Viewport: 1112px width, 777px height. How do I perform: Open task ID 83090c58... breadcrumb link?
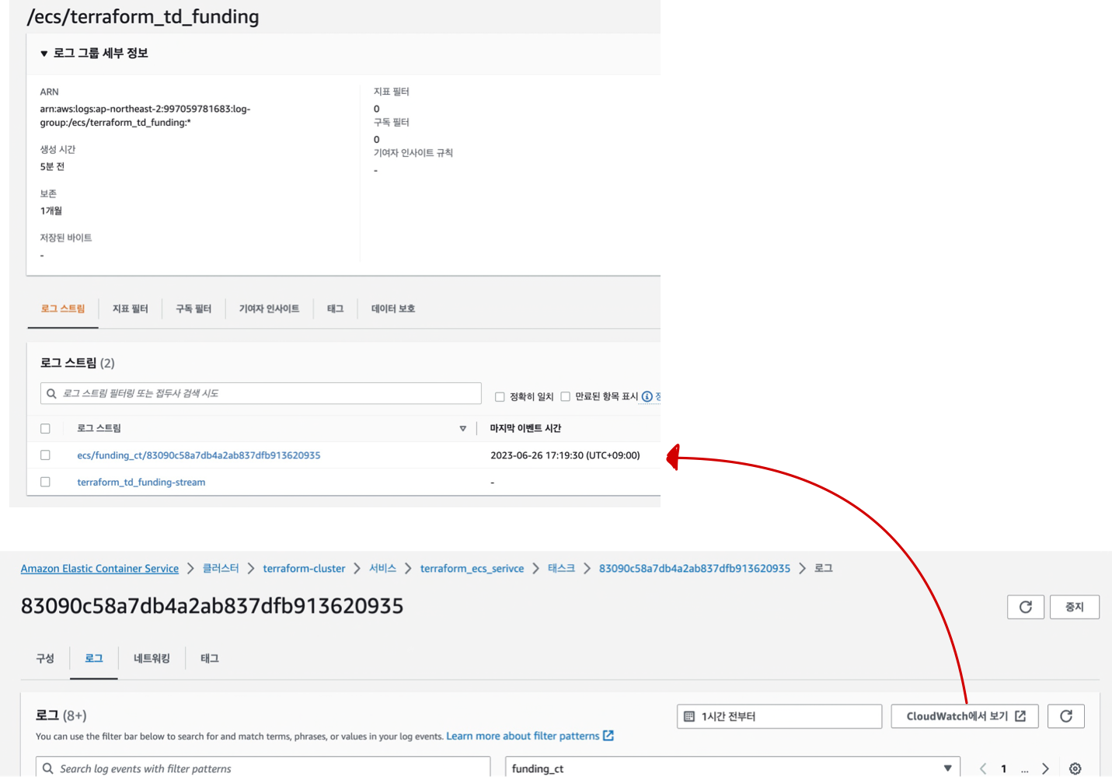[695, 569]
